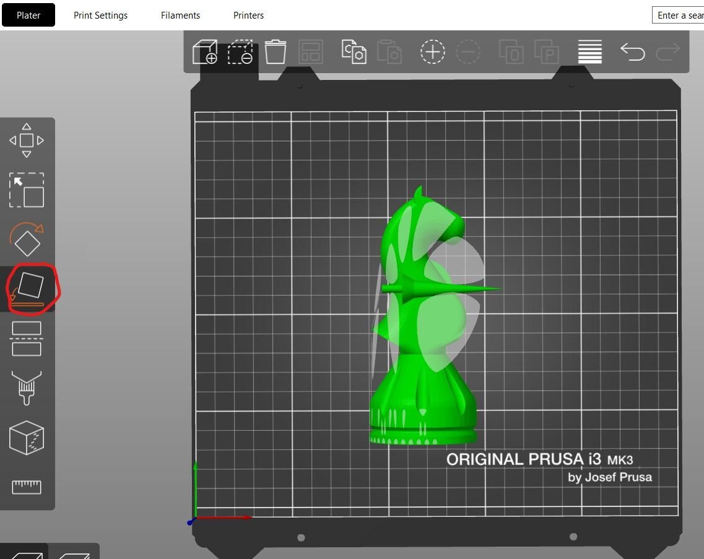Select the Scale tool

click(x=26, y=191)
